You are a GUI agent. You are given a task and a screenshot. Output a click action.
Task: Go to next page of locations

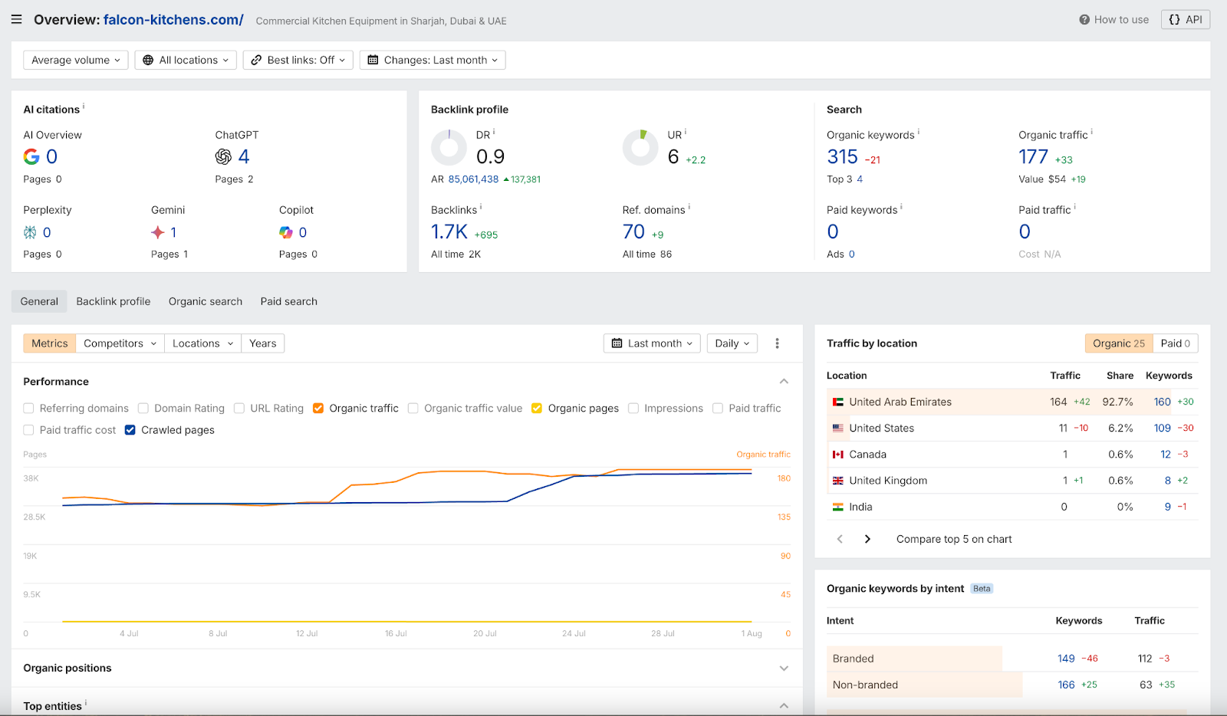click(867, 539)
